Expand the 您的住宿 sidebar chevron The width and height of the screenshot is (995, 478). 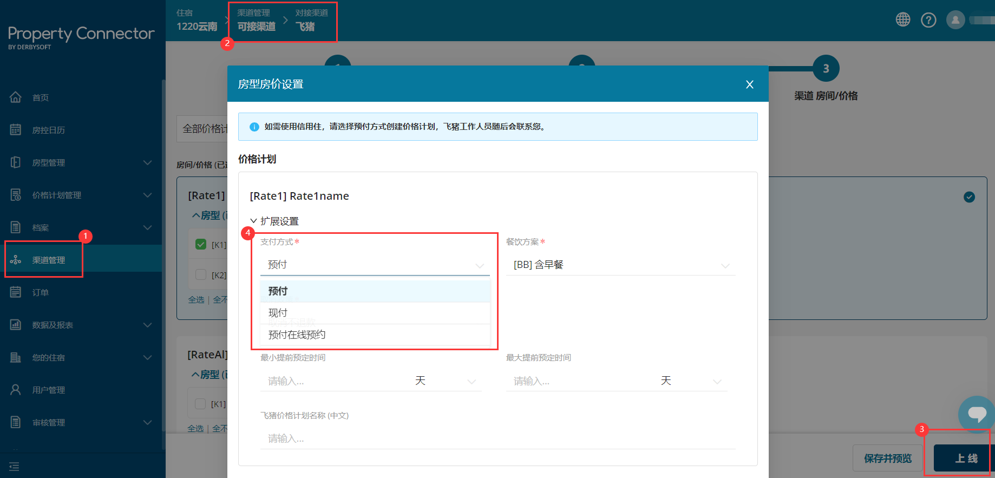pos(147,357)
